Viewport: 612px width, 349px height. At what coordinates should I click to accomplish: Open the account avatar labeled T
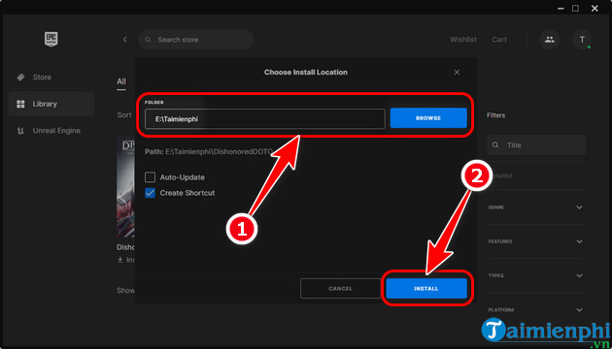[x=582, y=40]
